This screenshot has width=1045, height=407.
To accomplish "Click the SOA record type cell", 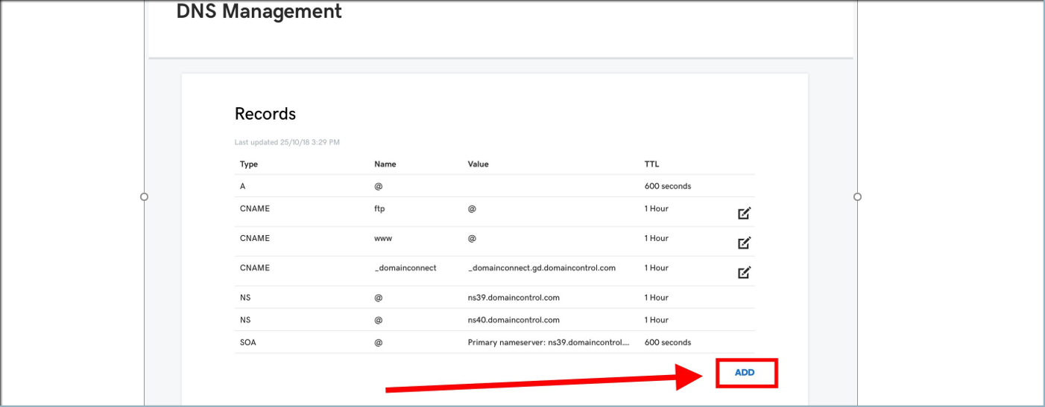I will (249, 342).
